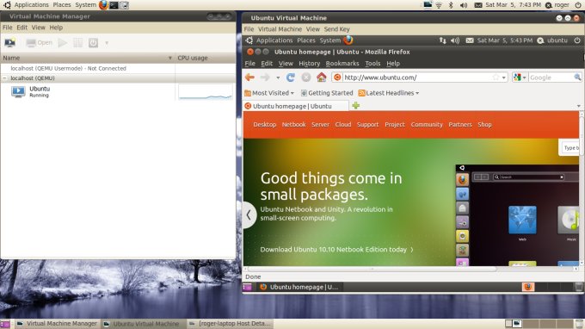Open the Most Visited bookmarks dropdown
The width and height of the screenshot is (585, 329).
(269, 93)
